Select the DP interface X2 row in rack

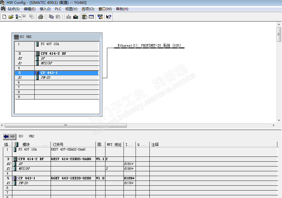[x=57, y=58]
